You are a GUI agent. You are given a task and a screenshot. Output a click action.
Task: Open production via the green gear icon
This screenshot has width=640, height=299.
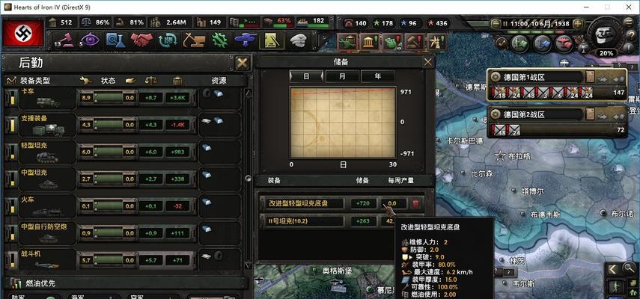tap(219, 40)
